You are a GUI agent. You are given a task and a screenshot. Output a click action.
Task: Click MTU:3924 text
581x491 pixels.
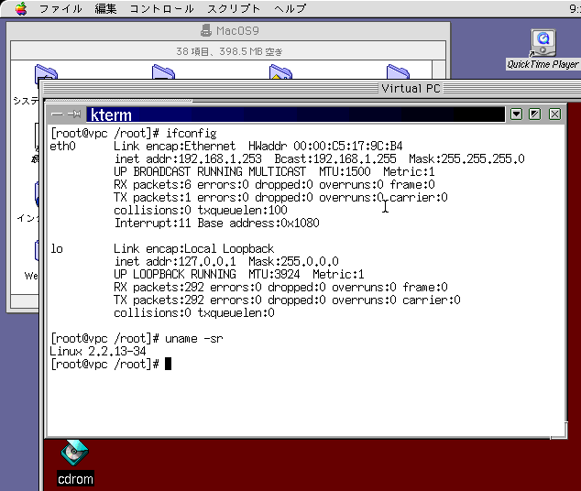274,275
